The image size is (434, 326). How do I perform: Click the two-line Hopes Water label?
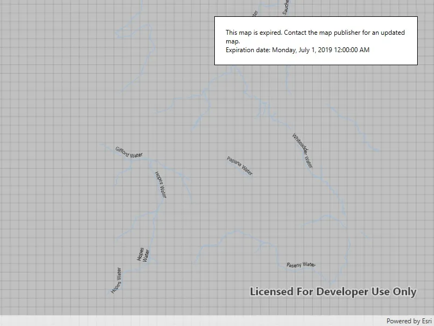click(143, 254)
